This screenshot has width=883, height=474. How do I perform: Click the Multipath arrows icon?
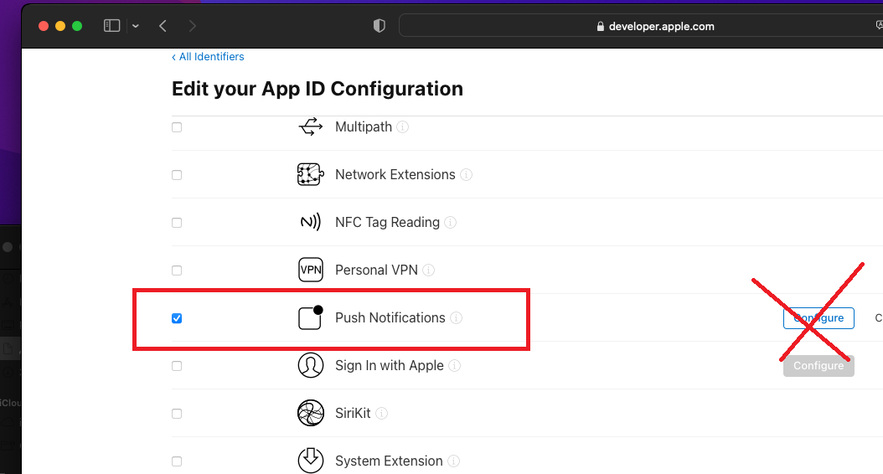(310, 126)
